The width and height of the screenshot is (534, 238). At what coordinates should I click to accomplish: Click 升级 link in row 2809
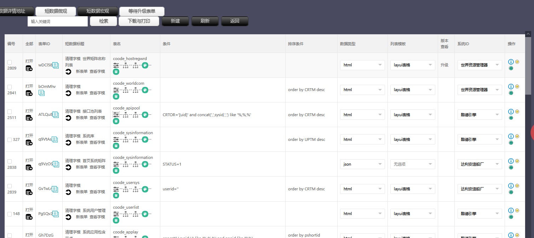[444, 65]
